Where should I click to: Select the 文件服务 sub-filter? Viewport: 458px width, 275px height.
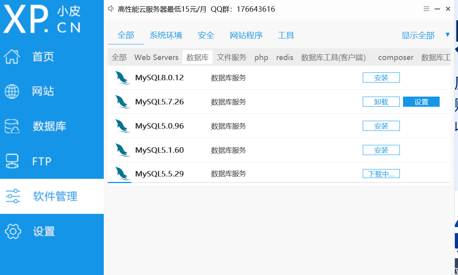(232, 57)
